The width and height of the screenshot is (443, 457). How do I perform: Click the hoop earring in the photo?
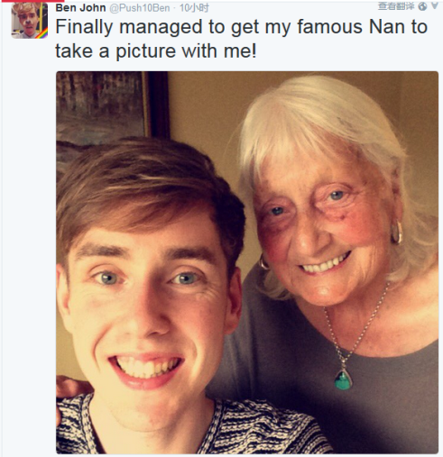397,233
